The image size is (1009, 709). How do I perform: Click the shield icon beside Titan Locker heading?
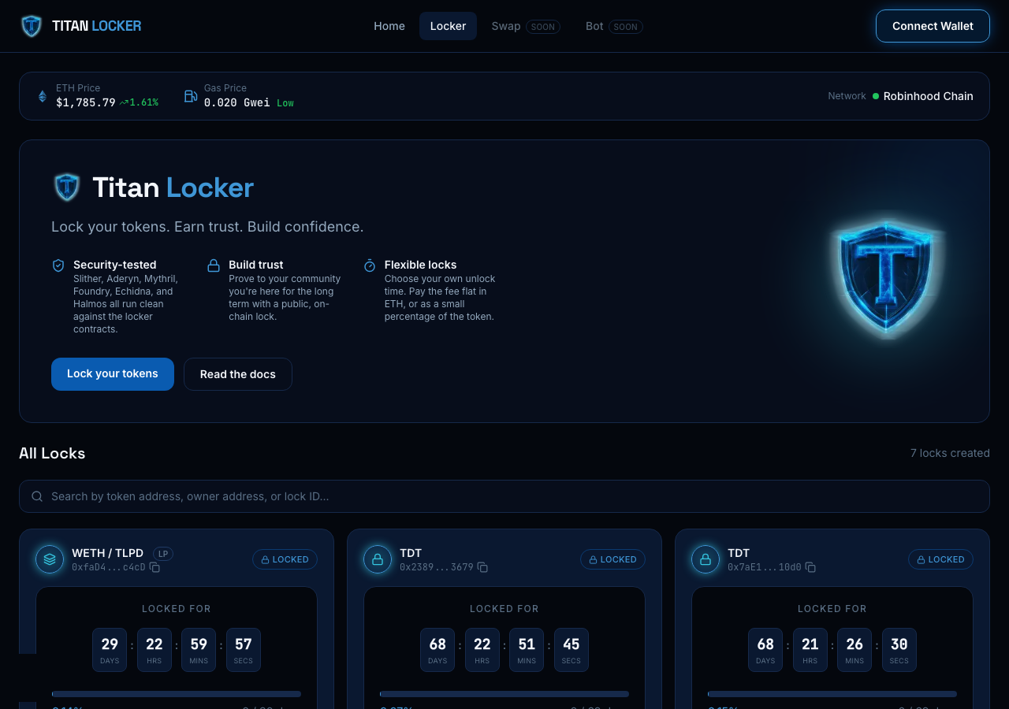click(67, 187)
